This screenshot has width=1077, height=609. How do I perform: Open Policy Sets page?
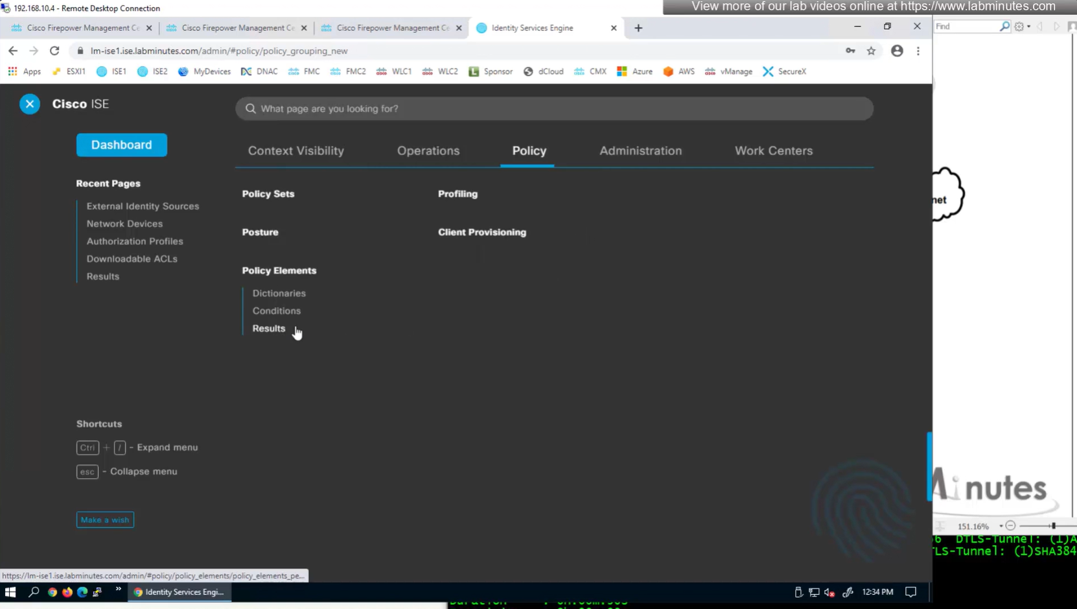tap(268, 194)
